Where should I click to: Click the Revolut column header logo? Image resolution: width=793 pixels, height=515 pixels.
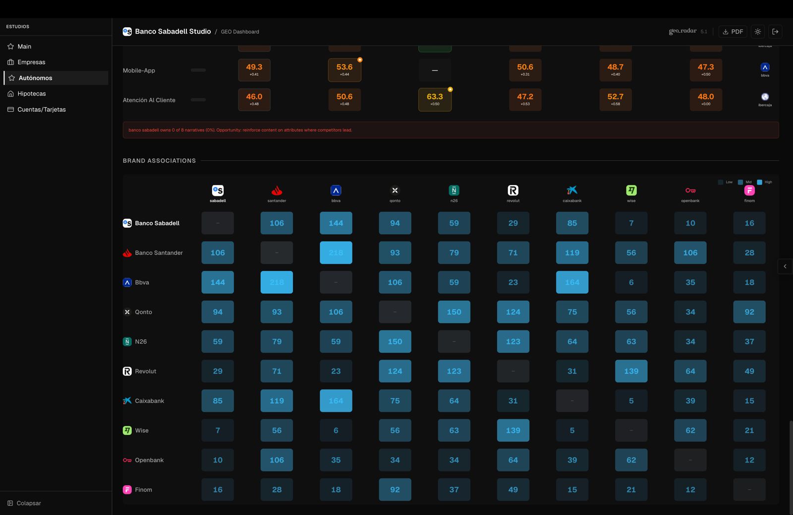pos(513,190)
